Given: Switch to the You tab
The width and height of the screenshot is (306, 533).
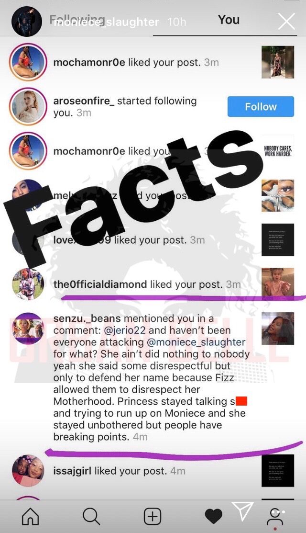Looking at the screenshot, I should (x=229, y=20).
